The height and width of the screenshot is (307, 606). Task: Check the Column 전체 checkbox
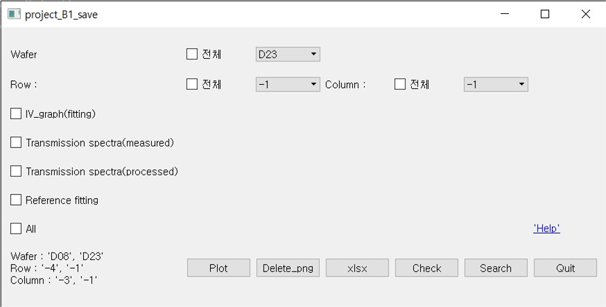400,84
